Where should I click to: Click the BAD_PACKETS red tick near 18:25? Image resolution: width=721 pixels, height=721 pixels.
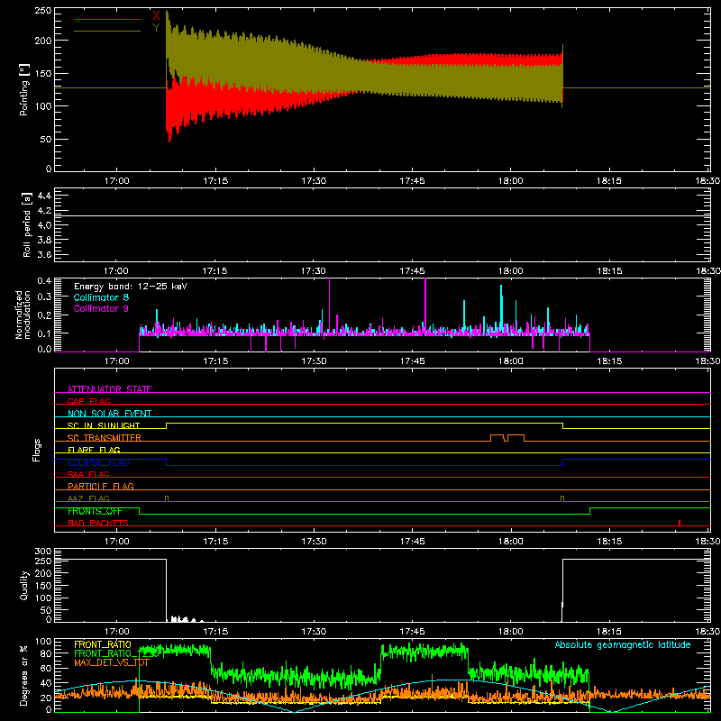point(680,523)
